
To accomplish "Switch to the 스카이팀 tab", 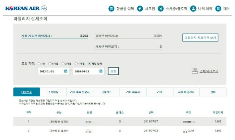I will click(x=53, y=92).
